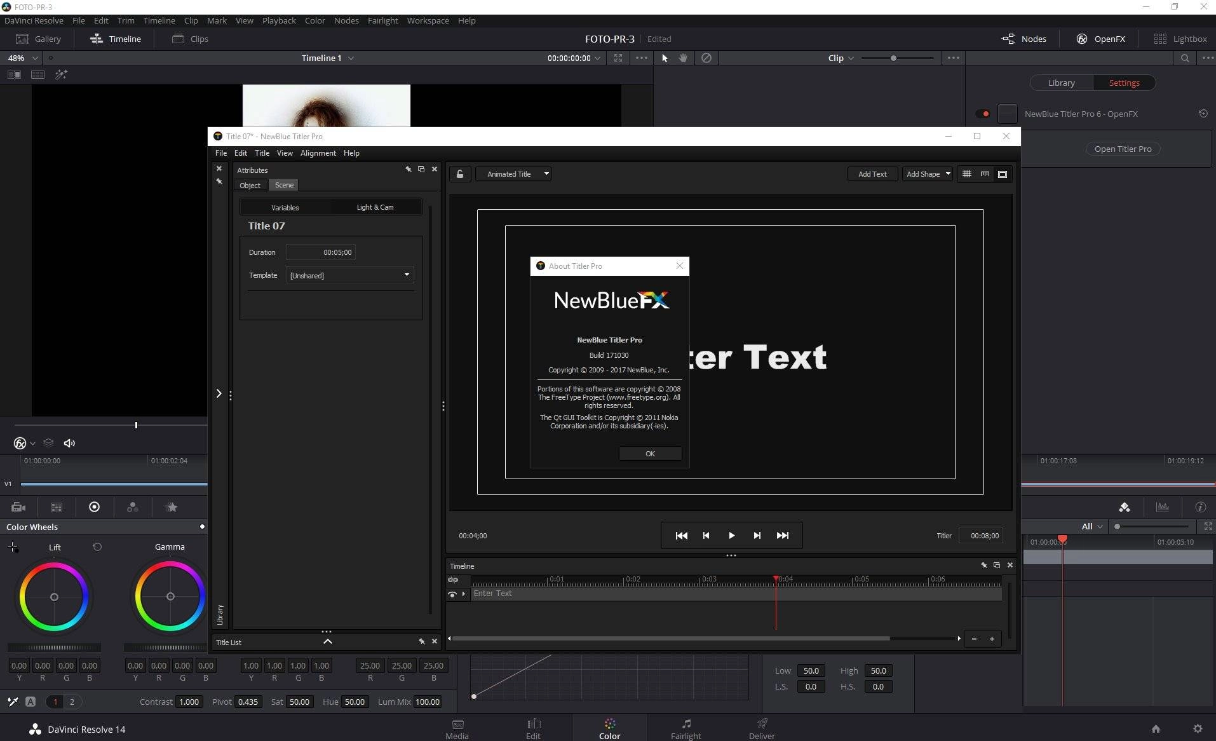The height and width of the screenshot is (741, 1216).
Task: Expand the Title List panel chevron
Action: 328,642
